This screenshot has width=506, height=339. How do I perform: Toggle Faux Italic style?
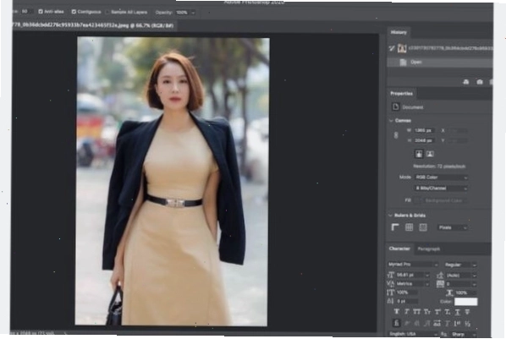407,312
